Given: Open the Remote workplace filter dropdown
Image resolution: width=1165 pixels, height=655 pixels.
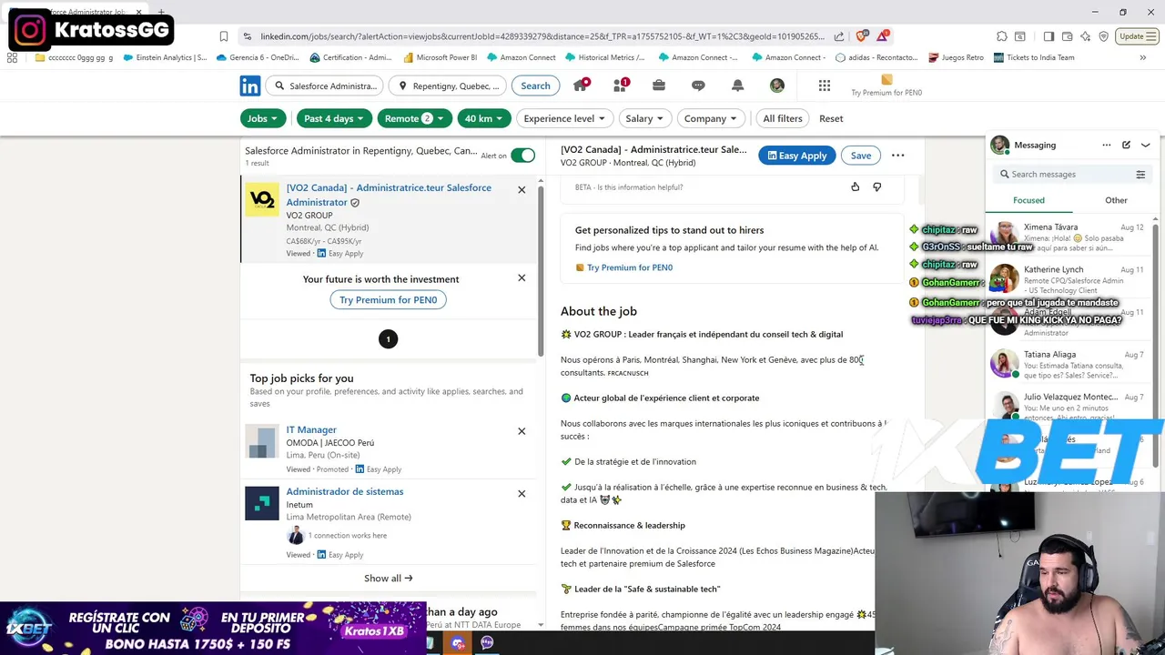Looking at the screenshot, I should [414, 118].
